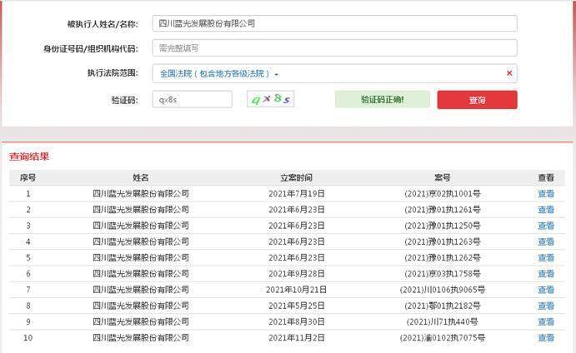This screenshot has width=576, height=353.
Task: Refresh the captcha image qx8s
Action: tap(270, 100)
